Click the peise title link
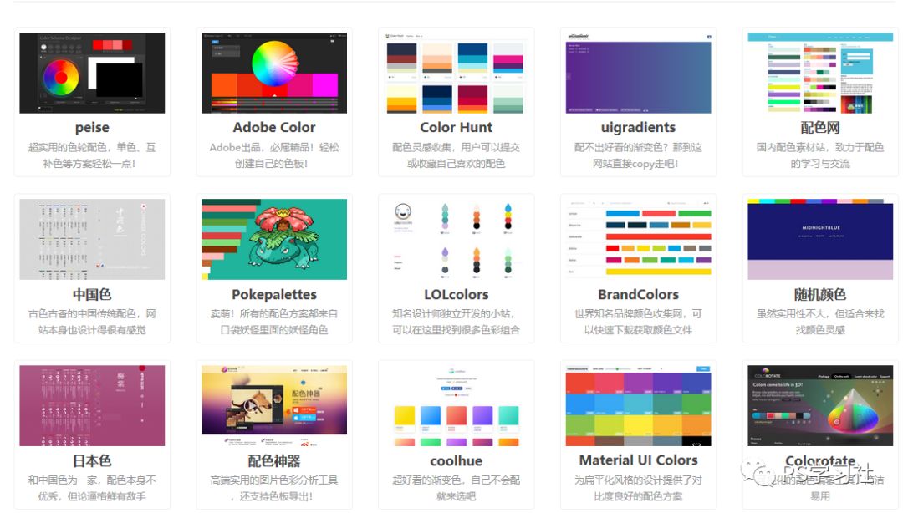This screenshot has width=903, height=513. tap(92, 127)
